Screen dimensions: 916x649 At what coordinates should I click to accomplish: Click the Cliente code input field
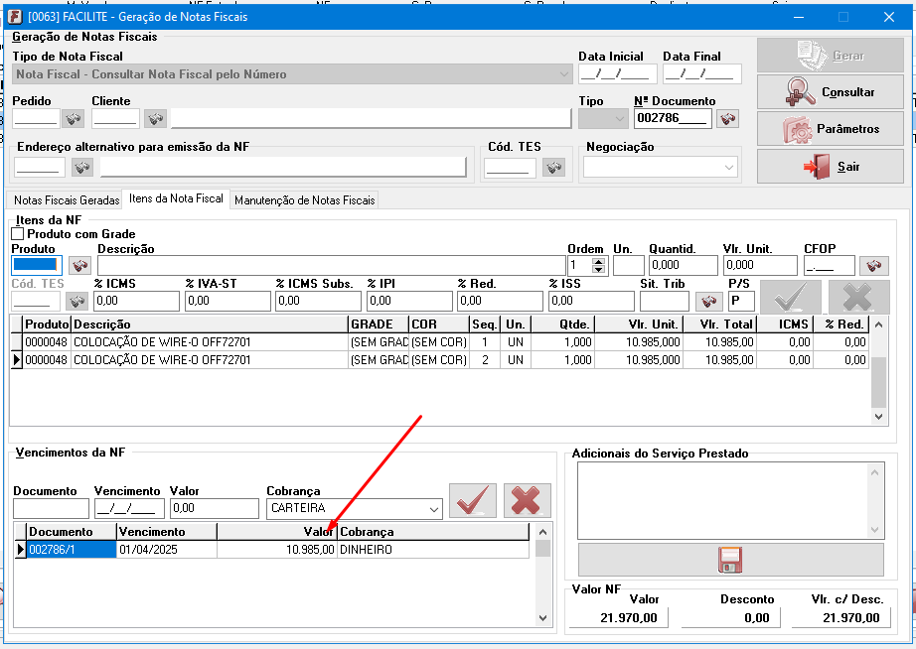click(115, 118)
